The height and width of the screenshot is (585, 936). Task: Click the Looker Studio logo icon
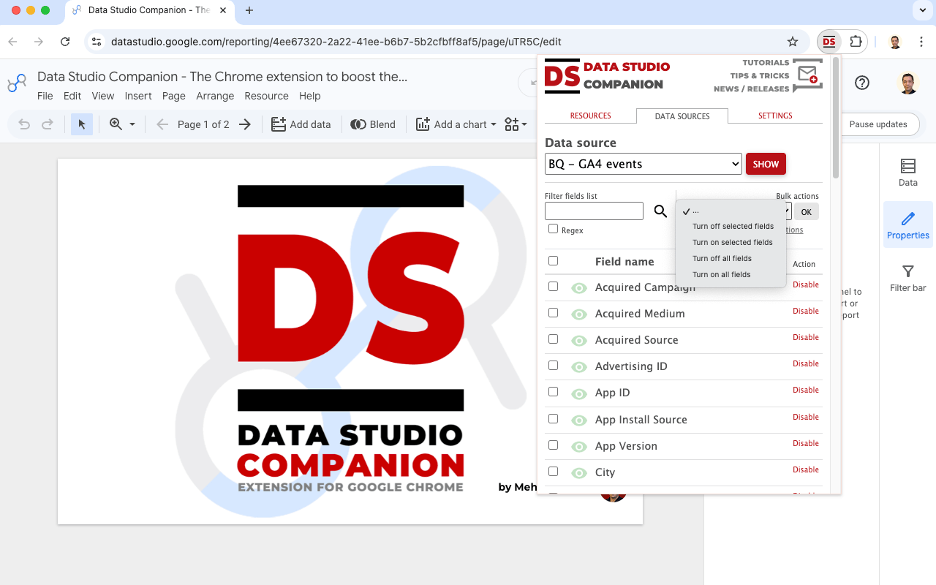pyautogui.click(x=17, y=83)
